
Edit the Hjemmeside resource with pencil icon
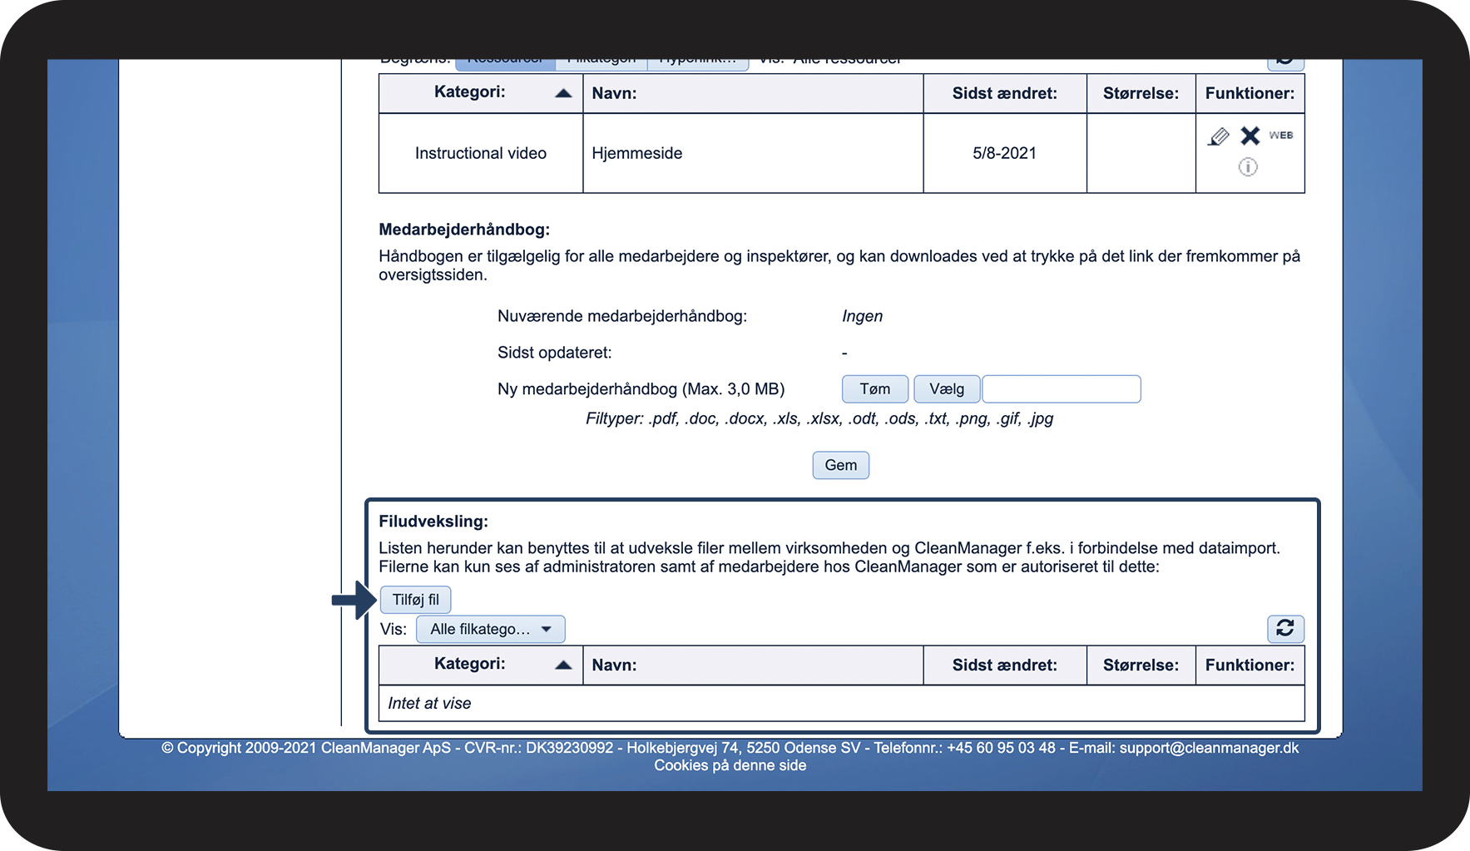click(x=1219, y=136)
